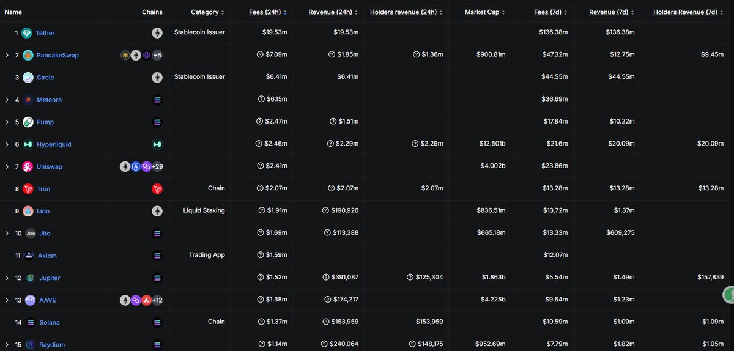Viewport: 734px width, 351px height.
Task: Click the +6 chains badge for PancakeSwap
Action: (157, 55)
